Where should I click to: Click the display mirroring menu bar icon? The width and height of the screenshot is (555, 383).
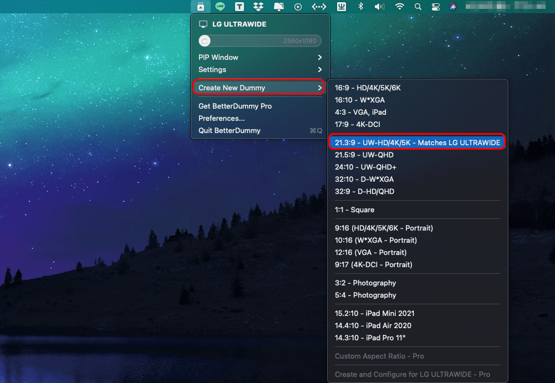coord(278,7)
